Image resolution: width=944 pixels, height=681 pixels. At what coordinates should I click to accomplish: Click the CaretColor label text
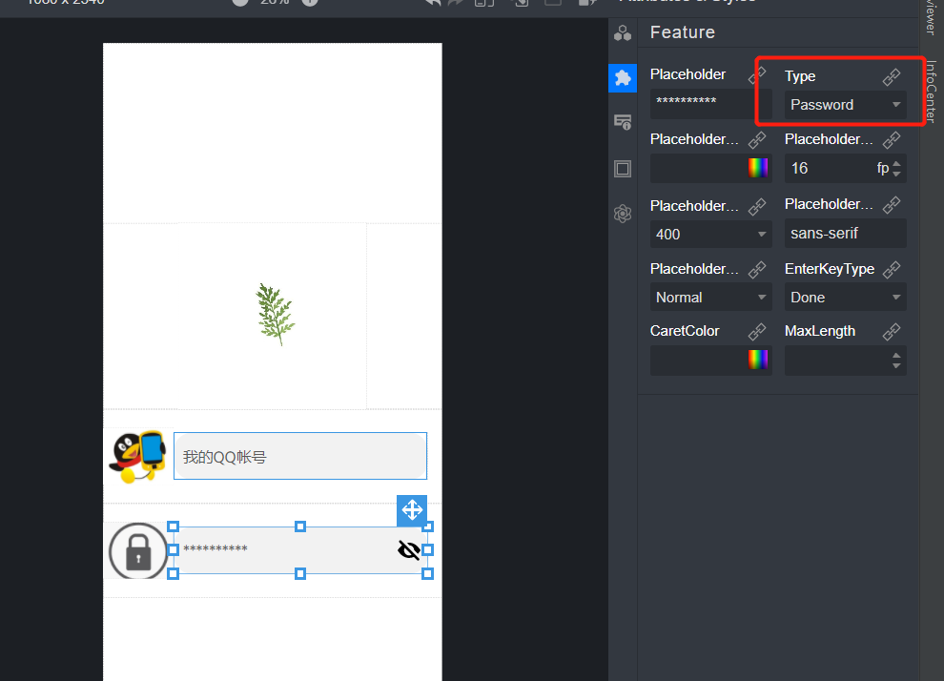(x=685, y=331)
